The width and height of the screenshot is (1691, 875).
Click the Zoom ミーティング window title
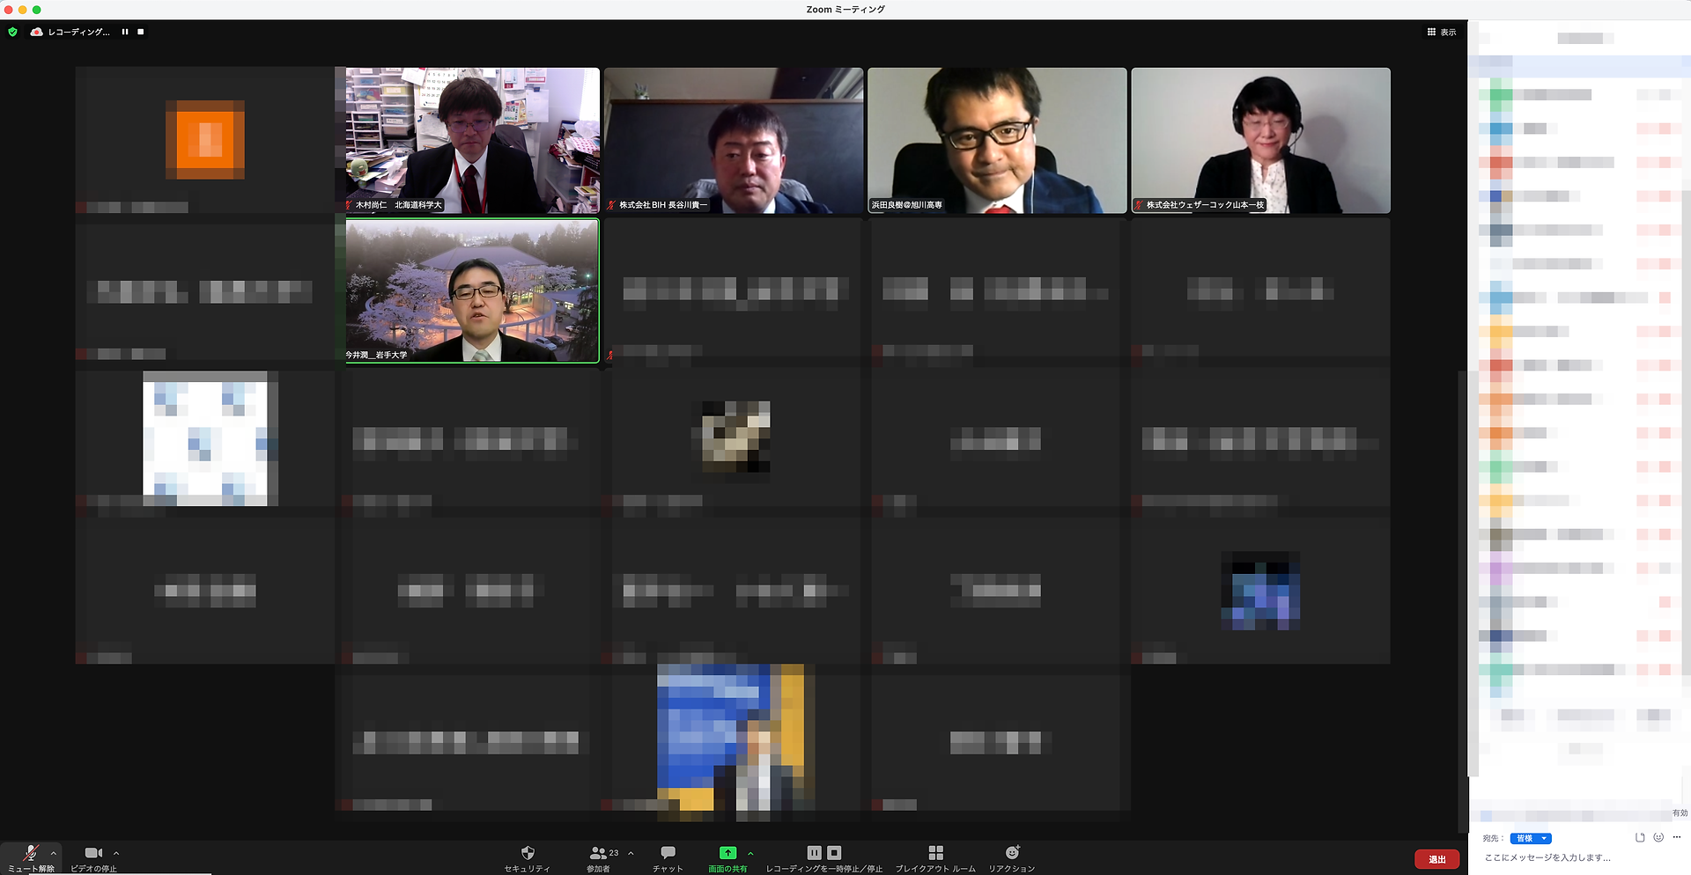coord(845,10)
